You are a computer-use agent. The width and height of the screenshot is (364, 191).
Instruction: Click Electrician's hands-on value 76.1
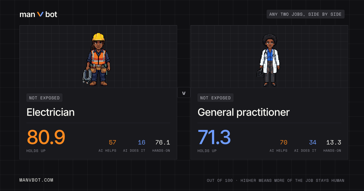(163, 142)
